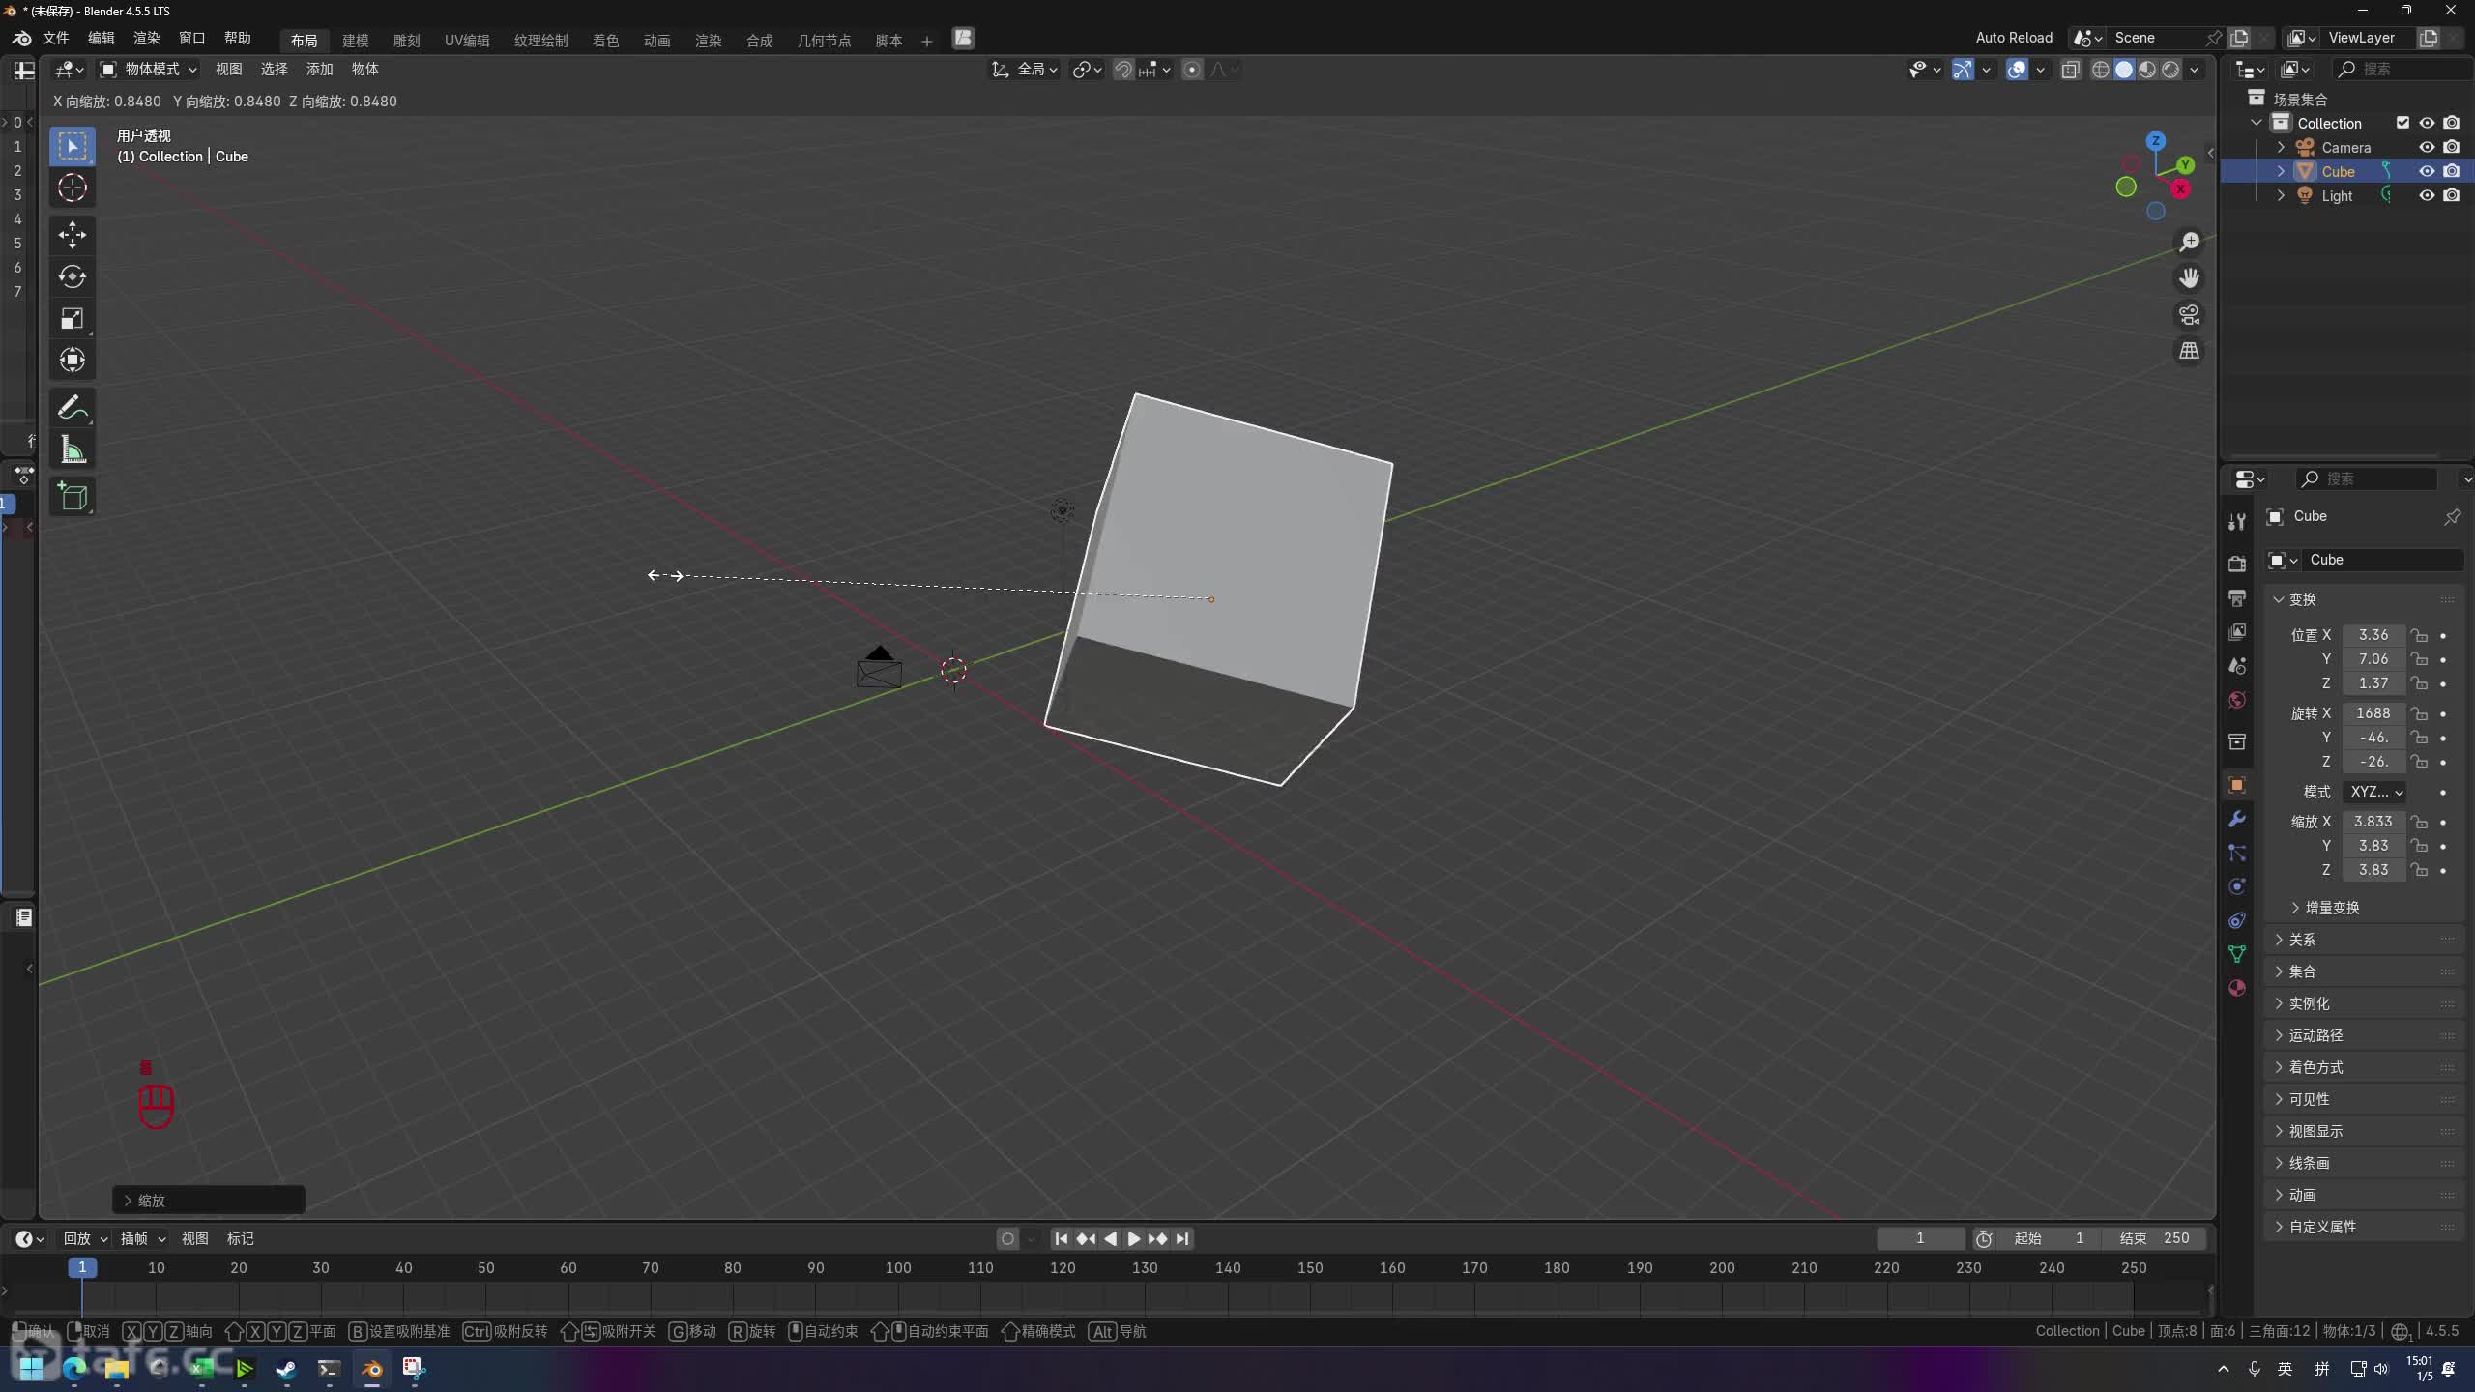Click the 位置 X value field
The image size is (2475, 1392).
pyautogui.click(x=2373, y=635)
